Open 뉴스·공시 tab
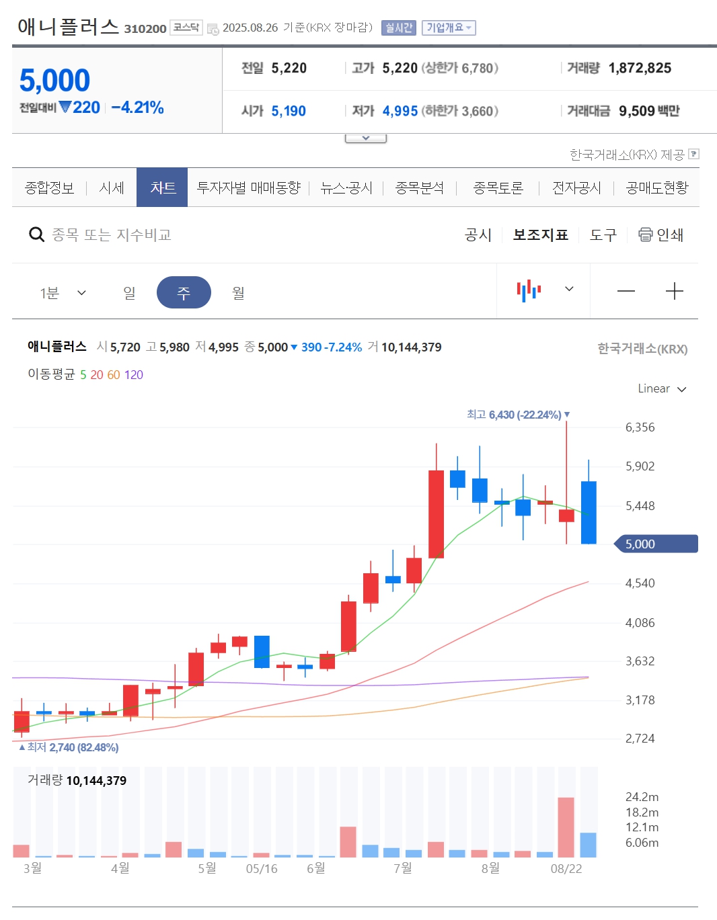 (346, 187)
